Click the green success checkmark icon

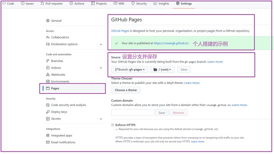117,43
